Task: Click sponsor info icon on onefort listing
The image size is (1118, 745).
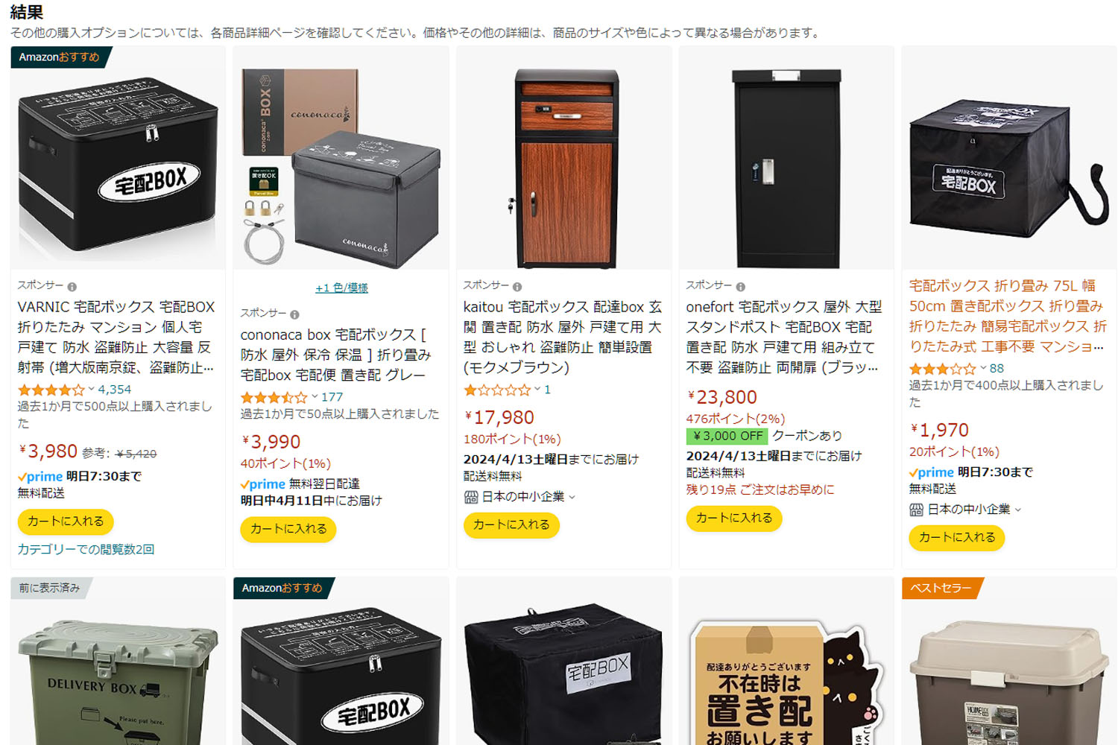Action: click(x=740, y=287)
